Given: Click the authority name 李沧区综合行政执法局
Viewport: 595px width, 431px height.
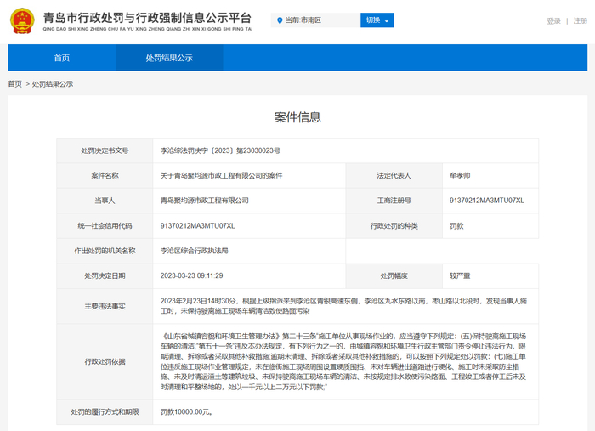Looking at the screenshot, I should click(195, 251).
